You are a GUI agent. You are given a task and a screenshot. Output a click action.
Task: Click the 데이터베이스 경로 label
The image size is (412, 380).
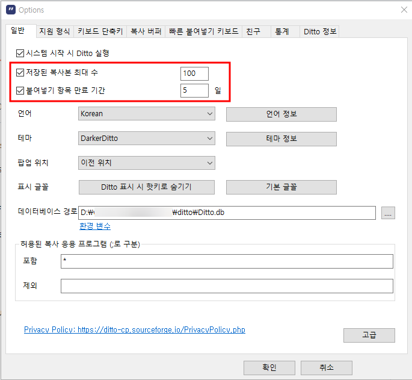(48, 211)
